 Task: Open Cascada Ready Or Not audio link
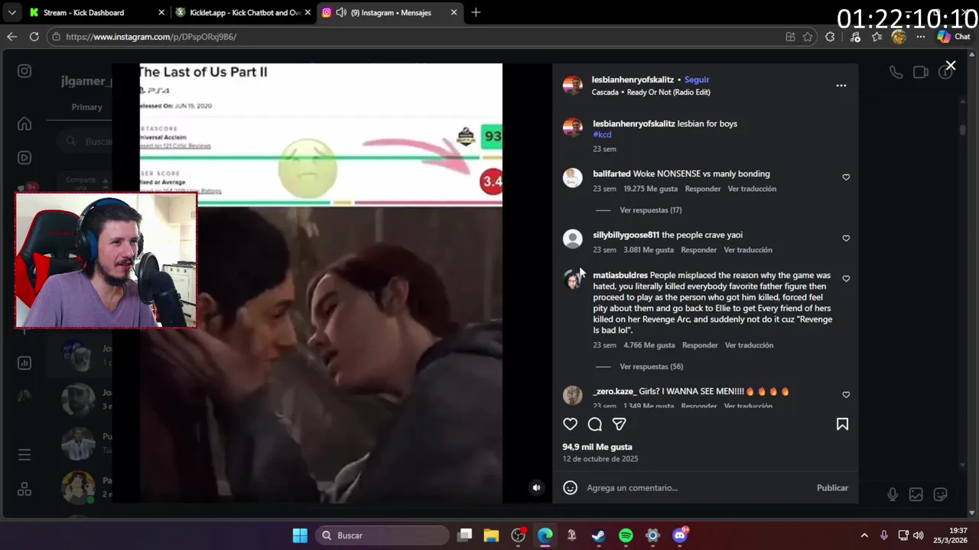[651, 92]
